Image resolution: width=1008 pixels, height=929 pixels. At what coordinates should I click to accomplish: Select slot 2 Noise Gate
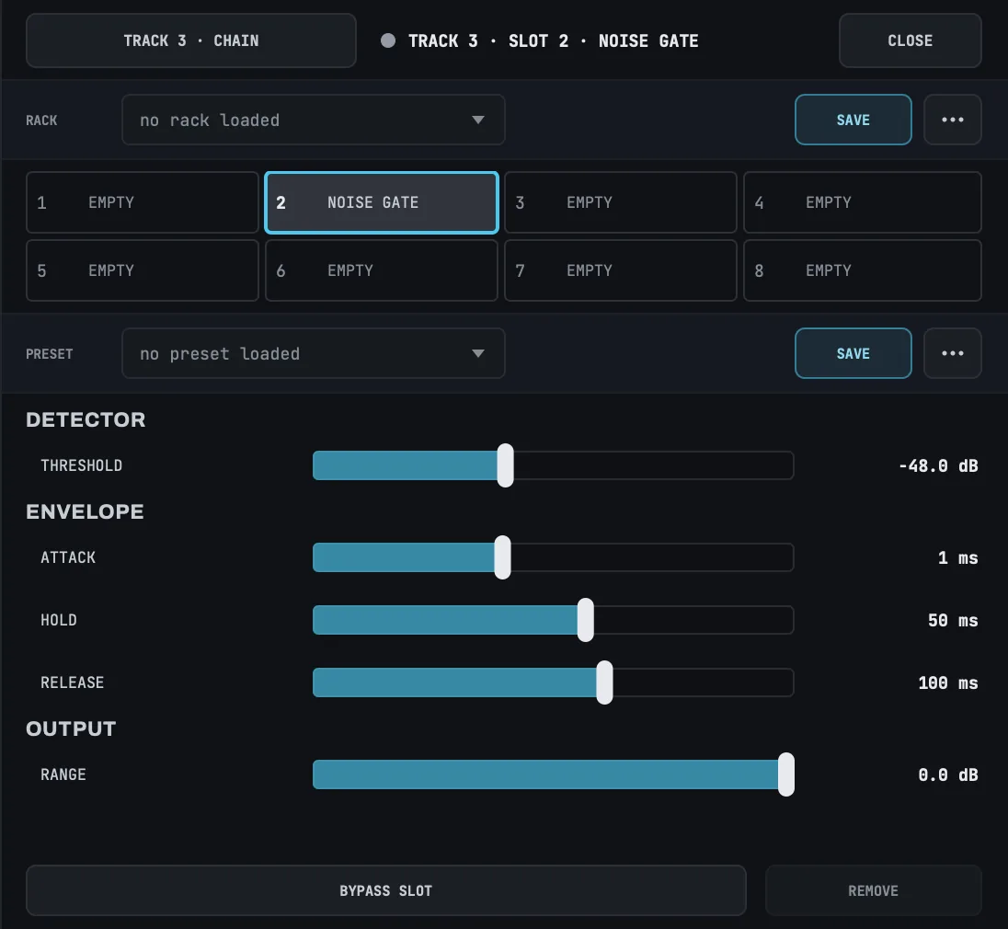(x=381, y=202)
